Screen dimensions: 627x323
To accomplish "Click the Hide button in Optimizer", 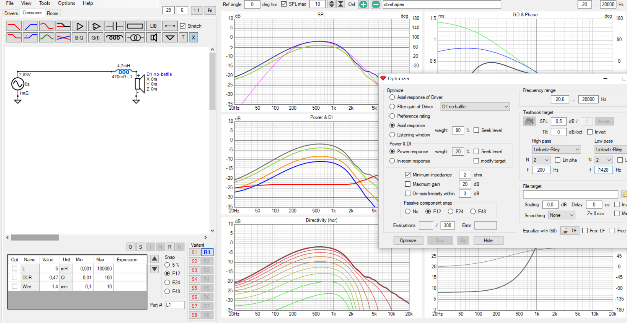I will pyautogui.click(x=488, y=240).
